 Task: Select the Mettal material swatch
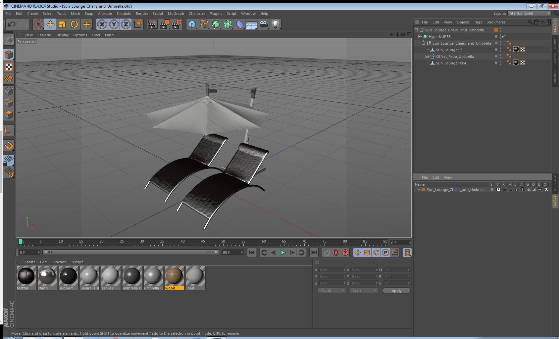26,278
